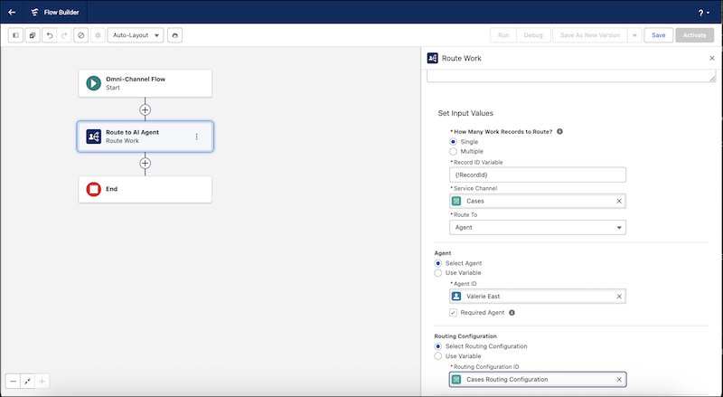The height and width of the screenshot is (397, 723).
Task: Remove Valerie East from Agent ID
Action: pos(619,297)
